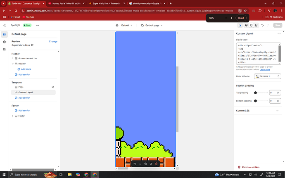Open the Gmail bookmark
The width and height of the screenshot is (285, 178).
(15, 17)
